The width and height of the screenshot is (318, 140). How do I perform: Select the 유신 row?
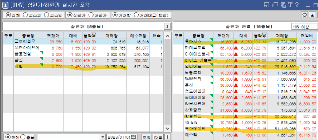[245, 85]
